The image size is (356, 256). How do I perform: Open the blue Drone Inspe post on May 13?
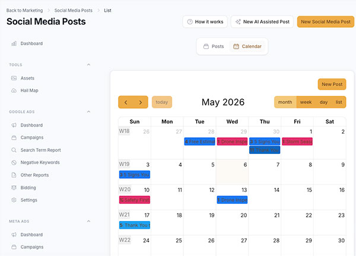point(232,200)
